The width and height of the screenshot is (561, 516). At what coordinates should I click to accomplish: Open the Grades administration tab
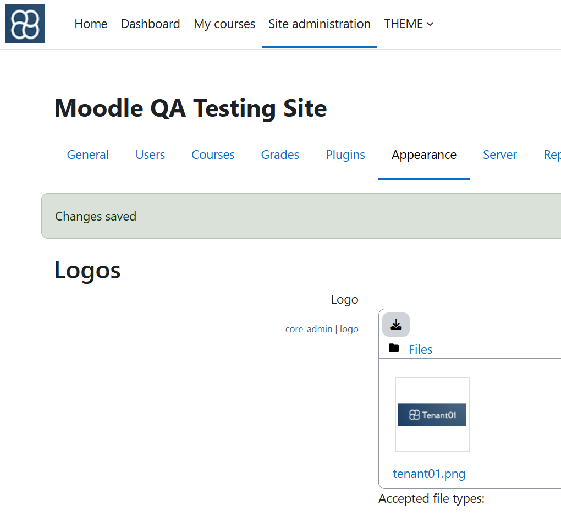point(280,155)
